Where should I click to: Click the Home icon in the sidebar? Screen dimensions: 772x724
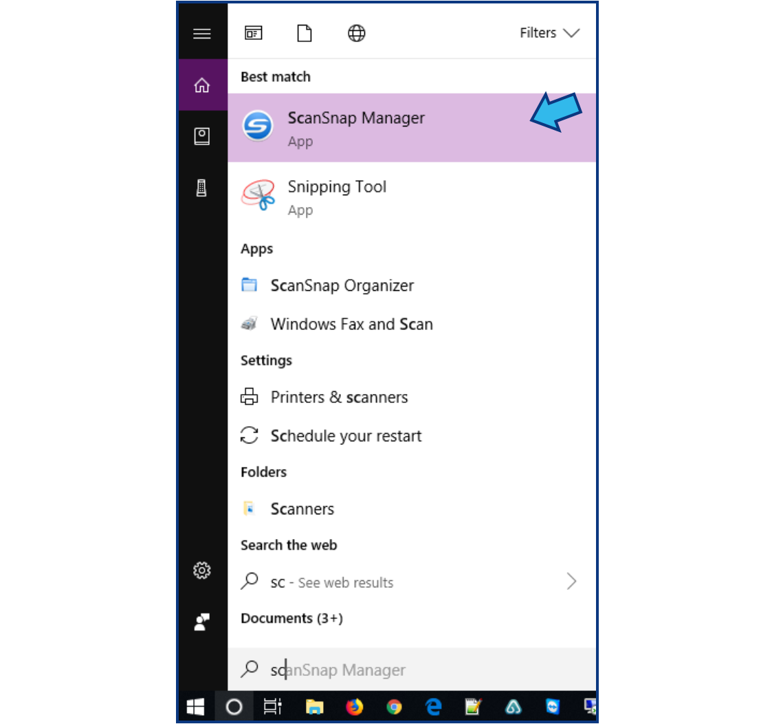pyautogui.click(x=202, y=84)
